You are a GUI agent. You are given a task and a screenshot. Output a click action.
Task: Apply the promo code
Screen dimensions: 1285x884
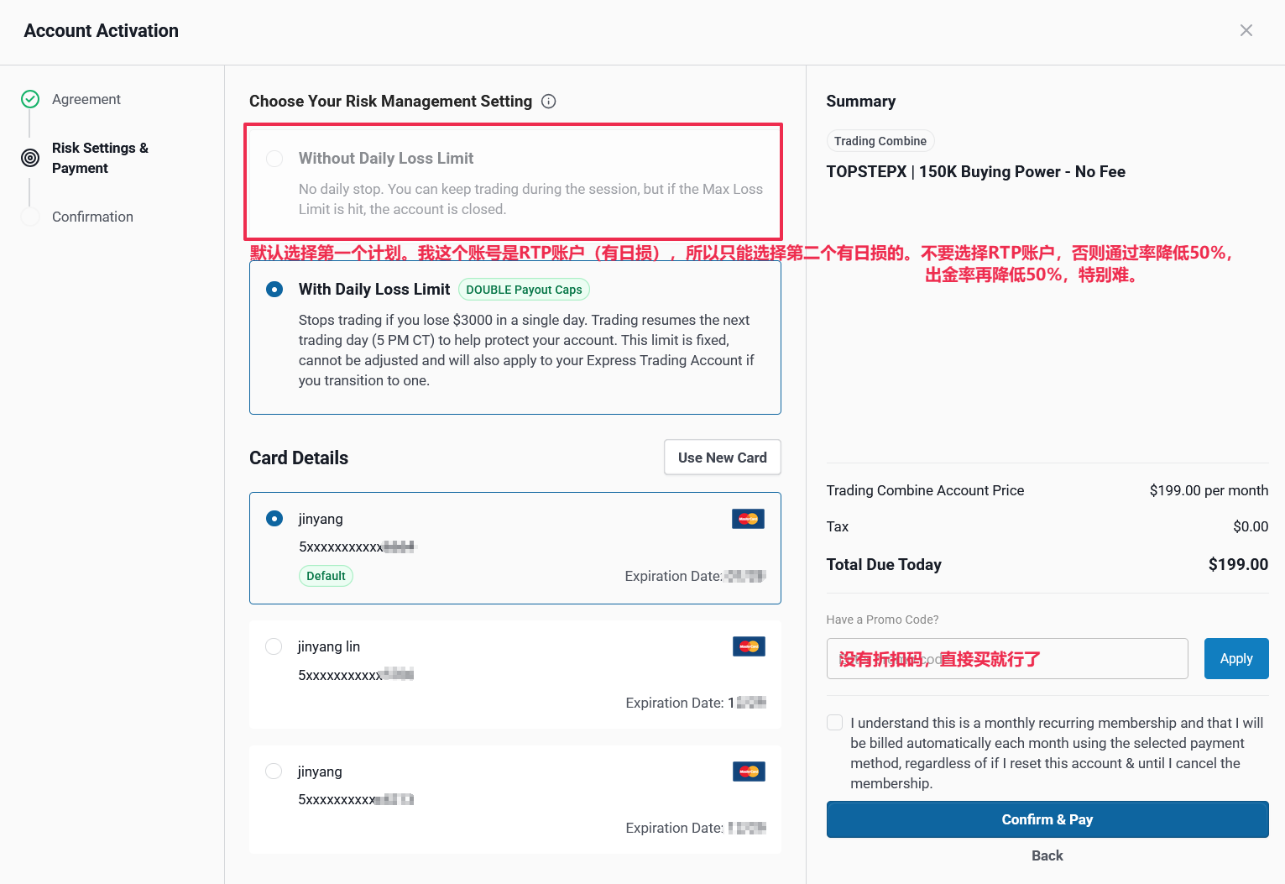click(1236, 659)
